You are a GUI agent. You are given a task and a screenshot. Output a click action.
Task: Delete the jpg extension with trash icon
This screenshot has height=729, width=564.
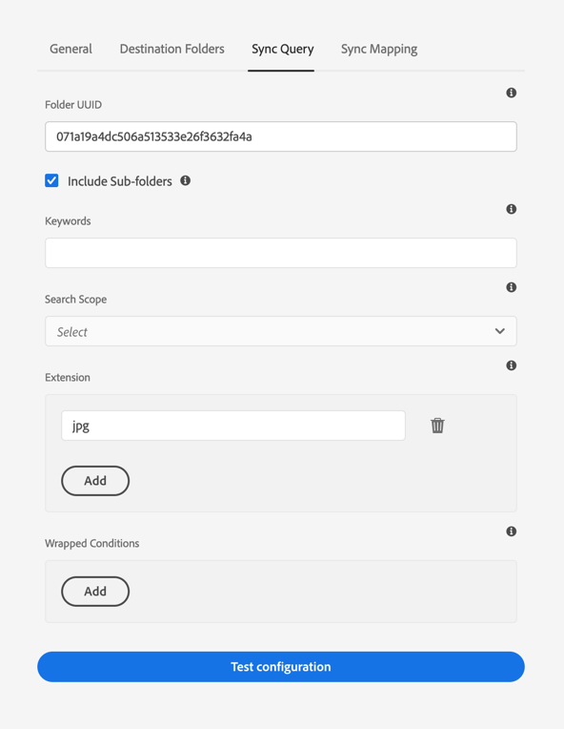click(x=437, y=426)
